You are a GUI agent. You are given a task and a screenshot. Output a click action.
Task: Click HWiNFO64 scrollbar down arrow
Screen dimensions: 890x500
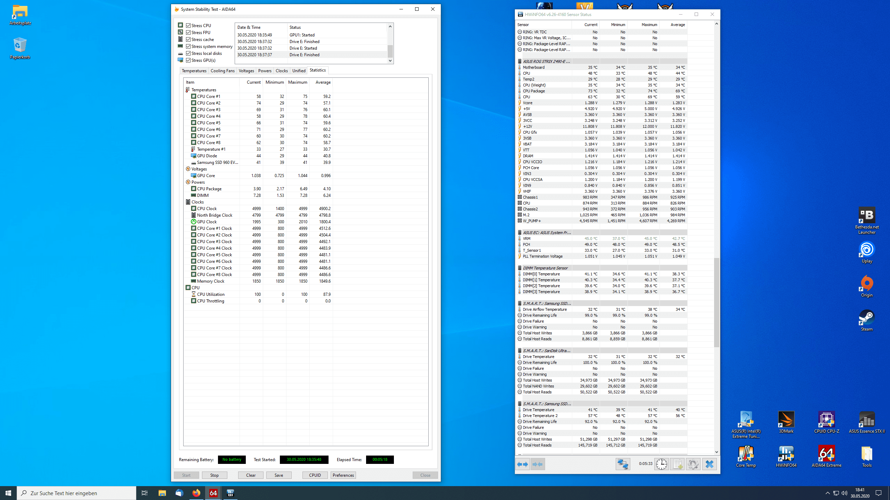(x=717, y=452)
